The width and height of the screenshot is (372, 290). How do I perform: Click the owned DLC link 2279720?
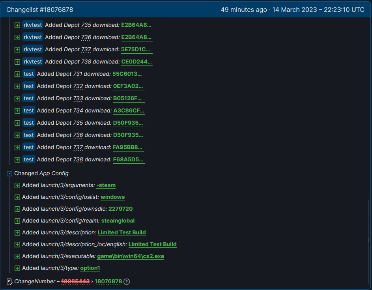click(x=120, y=209)
